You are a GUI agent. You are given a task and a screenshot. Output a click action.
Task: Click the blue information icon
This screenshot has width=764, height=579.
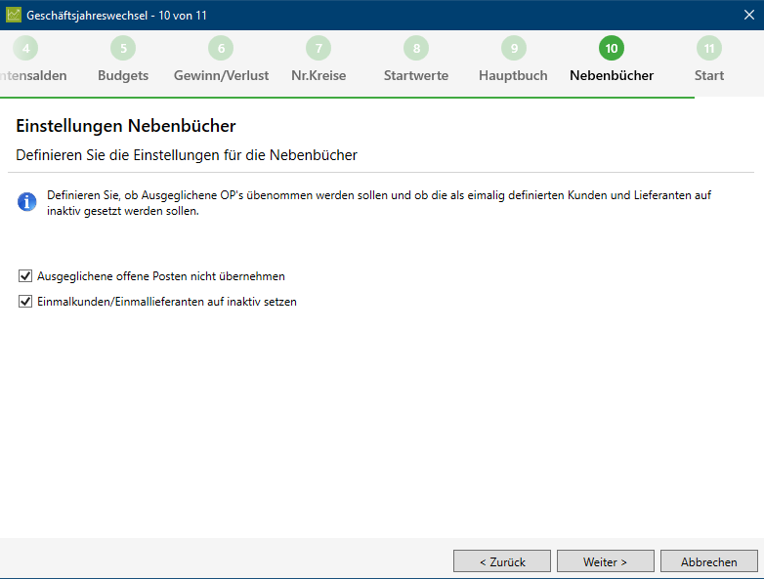pyautogui.click(x=26, y=201)
